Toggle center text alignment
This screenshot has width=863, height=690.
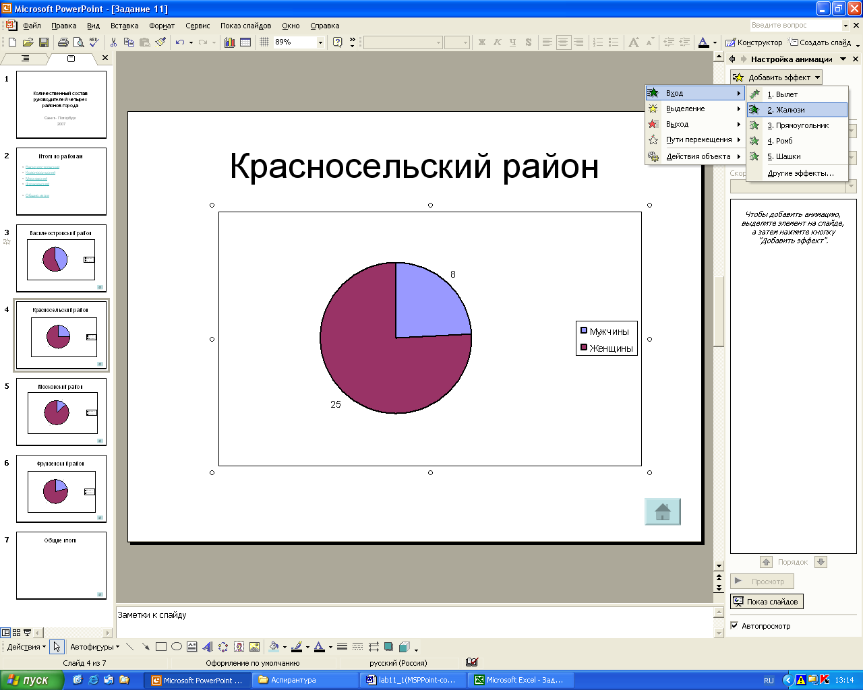(x=563, y=42)
